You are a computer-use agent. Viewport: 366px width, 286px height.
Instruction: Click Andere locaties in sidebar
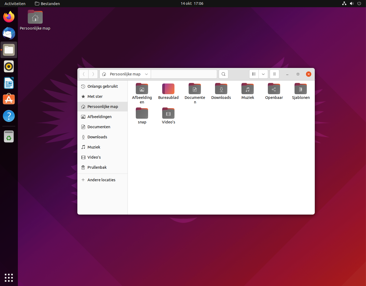coord(101,180)
